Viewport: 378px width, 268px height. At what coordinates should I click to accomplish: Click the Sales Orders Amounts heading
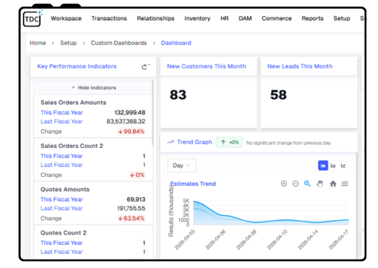point(73,103)
